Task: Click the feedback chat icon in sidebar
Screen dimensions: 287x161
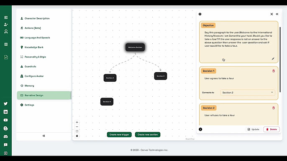Action: [x=6, y=145]
